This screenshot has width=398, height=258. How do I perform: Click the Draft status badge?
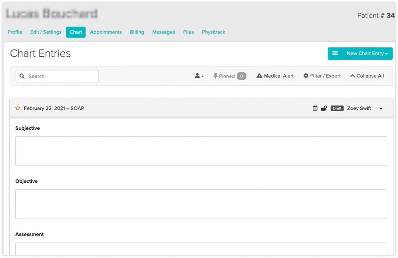pos(337,108)
